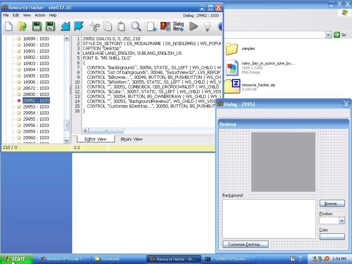Image resolution: width=352 pixels, height=264 pixels.
Task: Add new blank resource icon
Action: coord(152,26)
